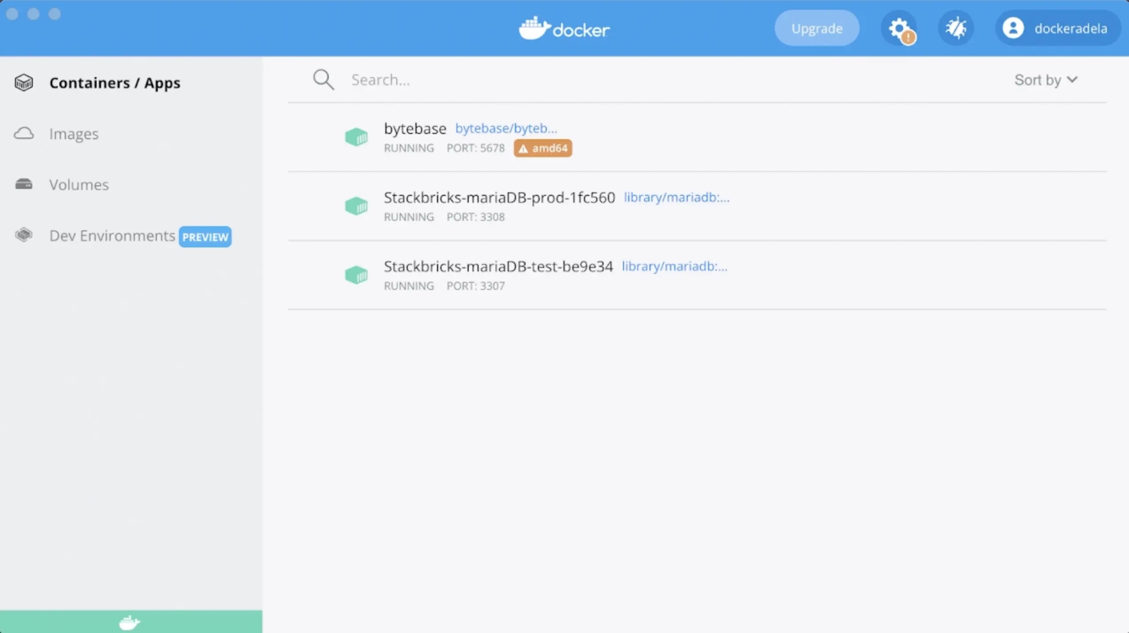The image size is (1129, 633).
Task: Select Stackbricks-mariaDB-prod-1fc560 container name
Action: pyautogui.click(x=499, y=197)
